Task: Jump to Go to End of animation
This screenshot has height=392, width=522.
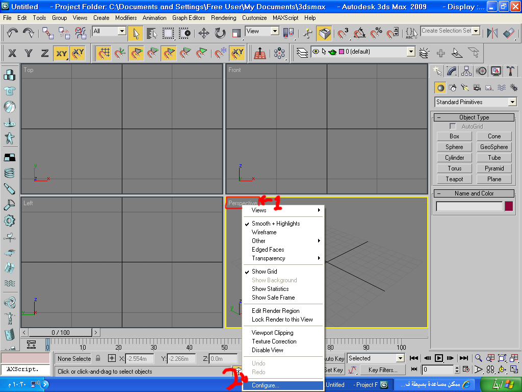Action: click(x=464, y=358)
